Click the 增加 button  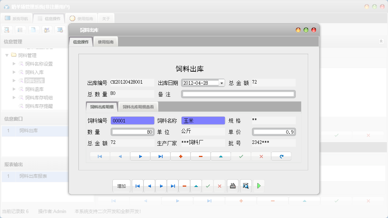click(x=121, y=186)
